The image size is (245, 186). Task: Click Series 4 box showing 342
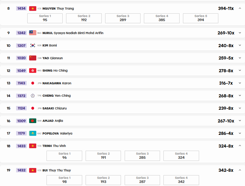(x=181, y=180)
